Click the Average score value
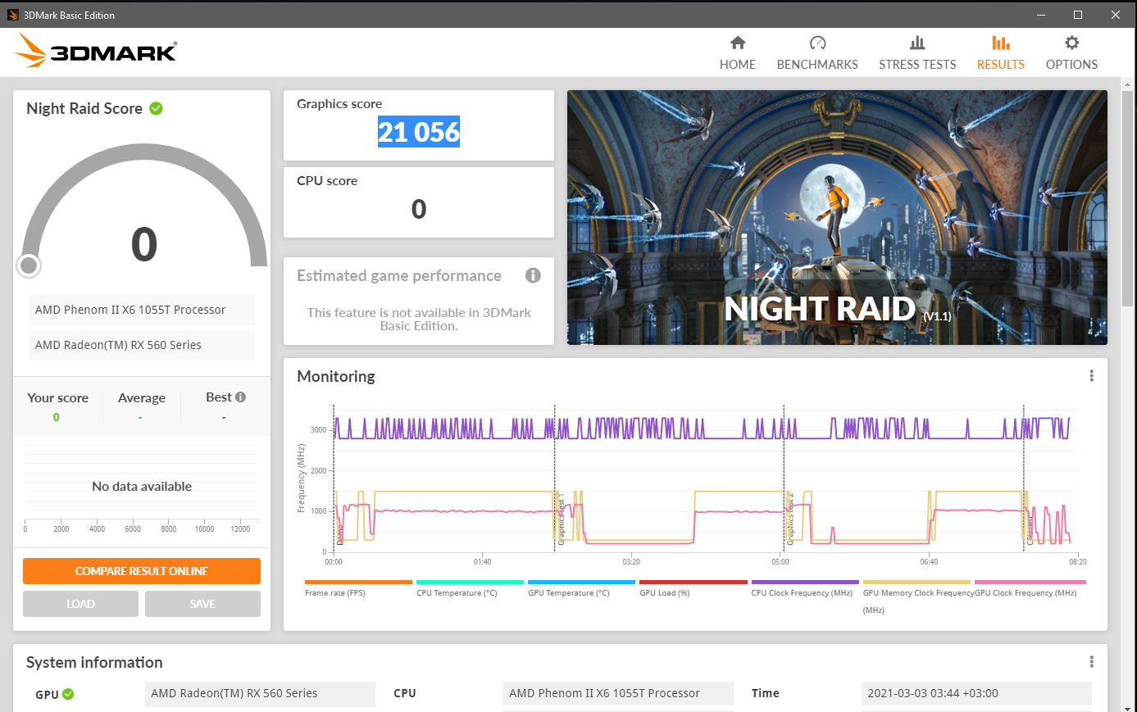This screenshot has height=712, width=1137. (140, 418)
